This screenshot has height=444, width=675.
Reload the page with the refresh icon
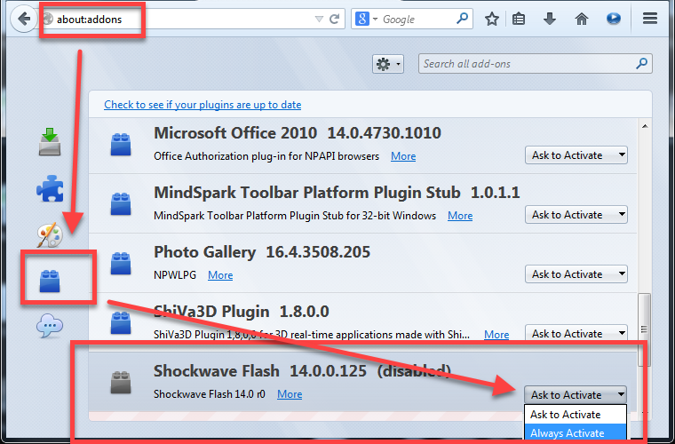click(x=334, y=19)
